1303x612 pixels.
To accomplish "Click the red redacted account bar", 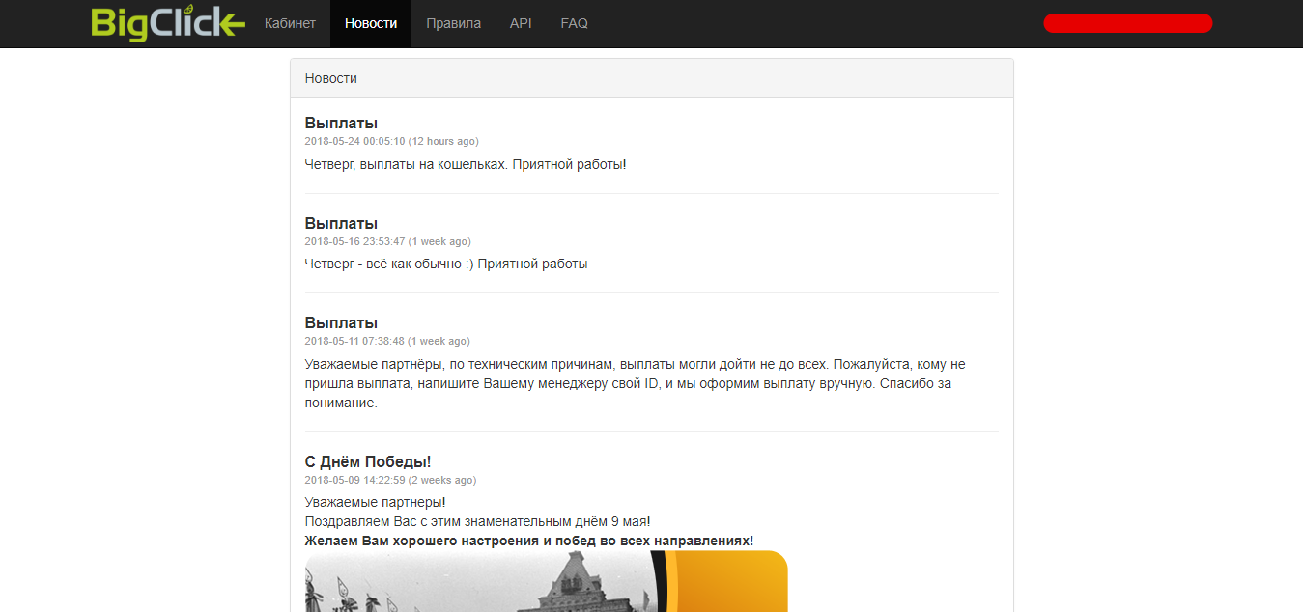I will click(1127, 23).
